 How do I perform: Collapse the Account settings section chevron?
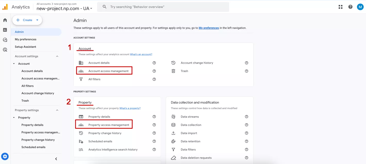click(57, 56)
